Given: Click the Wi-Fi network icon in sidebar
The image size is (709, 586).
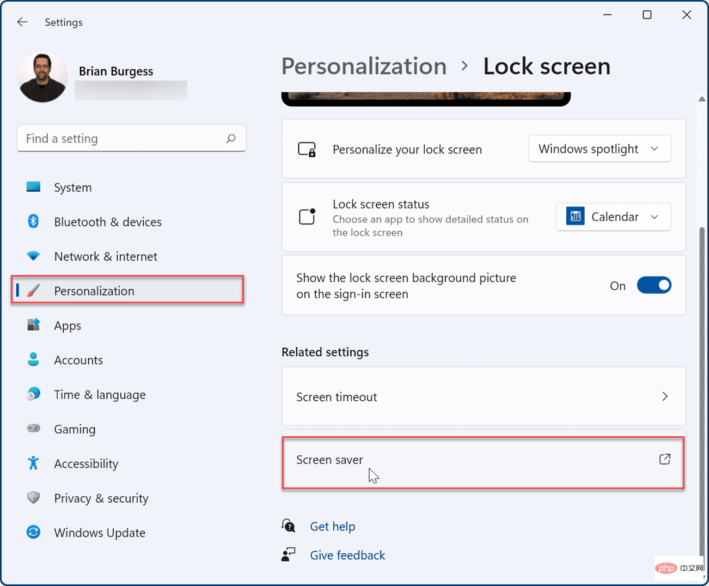Looking at the screenshot, I should coord(33,256).
